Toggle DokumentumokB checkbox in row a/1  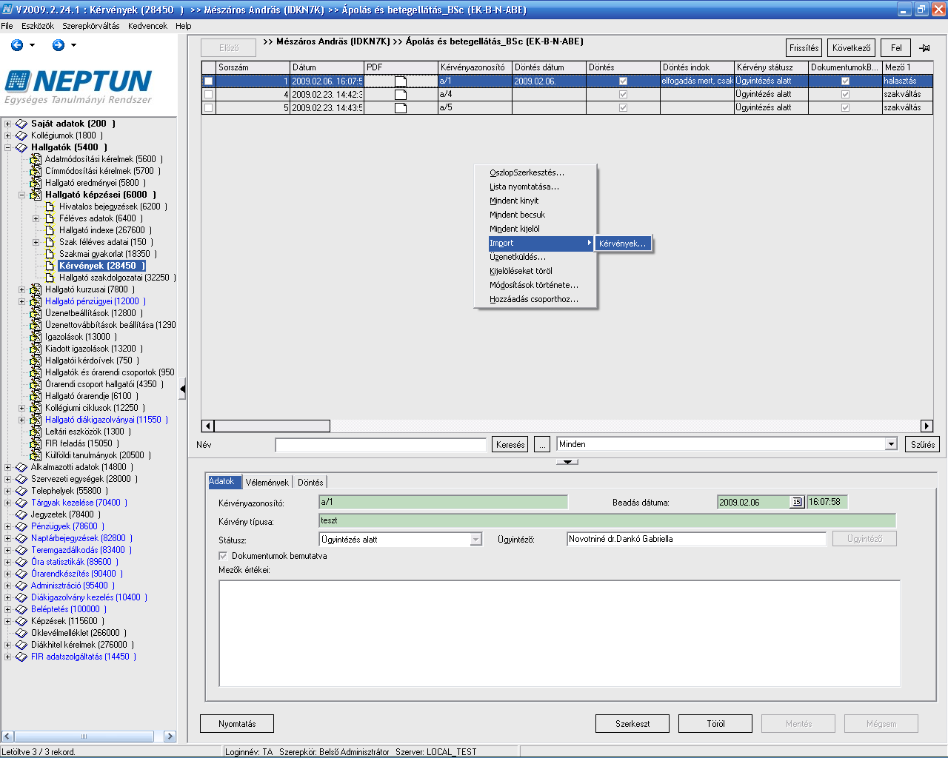845,81
